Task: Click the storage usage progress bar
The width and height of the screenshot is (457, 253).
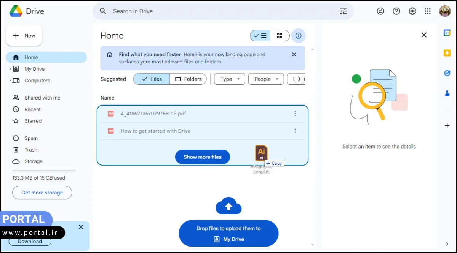Action: 44,171
